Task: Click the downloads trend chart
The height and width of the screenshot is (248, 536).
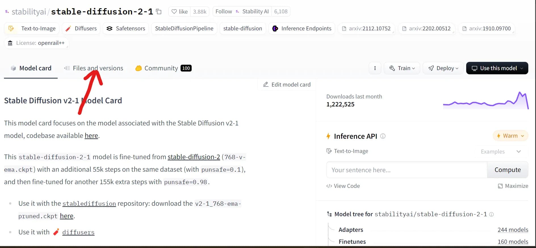Action: 485,100
